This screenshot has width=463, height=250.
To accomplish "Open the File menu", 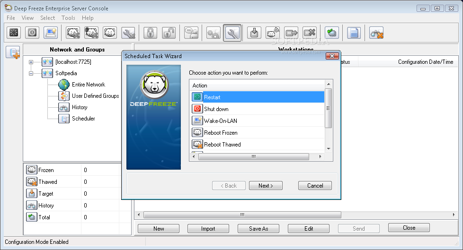I will click(10, 18).
